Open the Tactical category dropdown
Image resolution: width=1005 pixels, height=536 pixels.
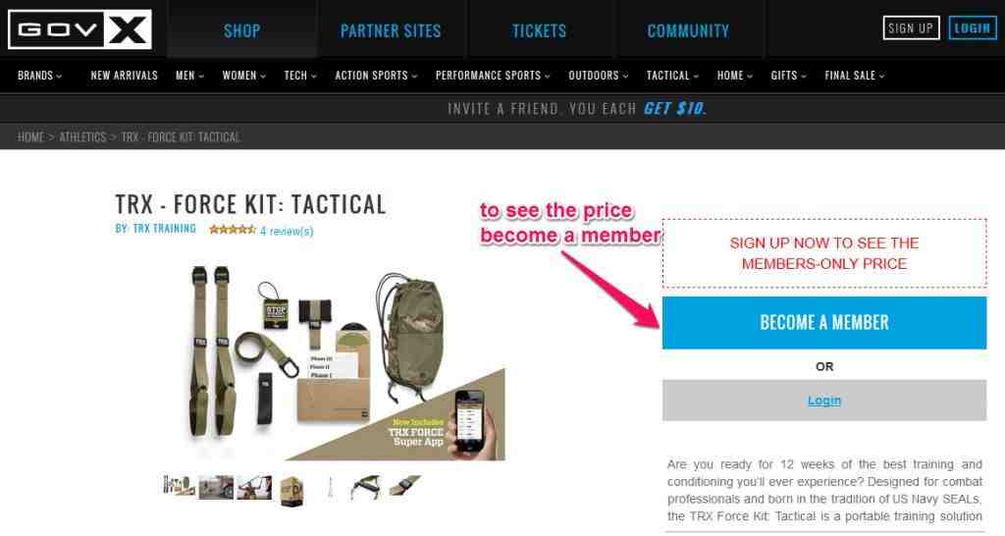point(672,76)
